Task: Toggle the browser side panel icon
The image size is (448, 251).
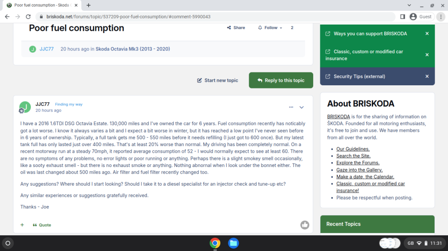Action: pos(403,17)
